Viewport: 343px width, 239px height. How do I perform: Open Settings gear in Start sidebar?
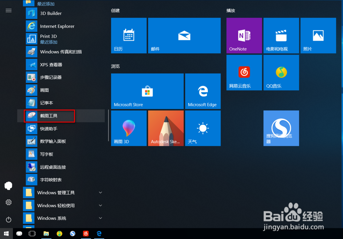pos(9,202)
